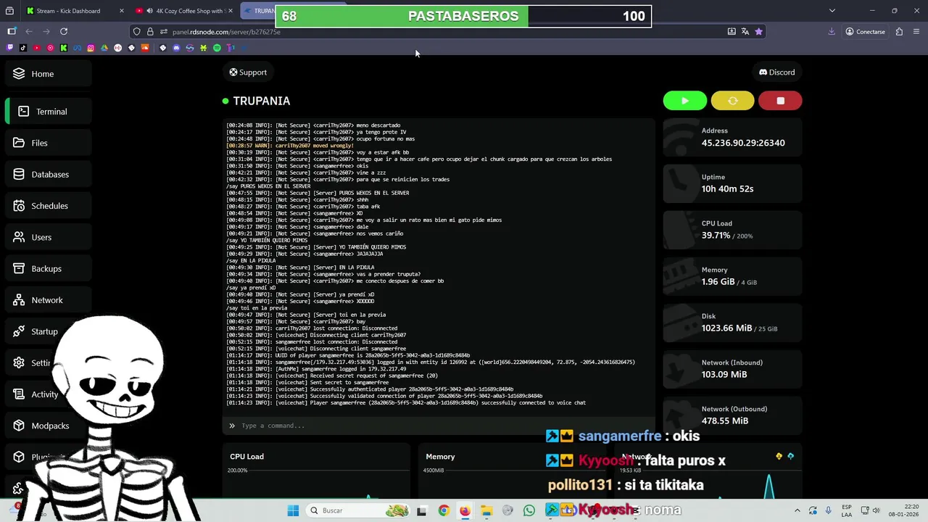The image size is (928, 522).
Task: Click the CPU Load 39.71% value
Action: (716, 236)
